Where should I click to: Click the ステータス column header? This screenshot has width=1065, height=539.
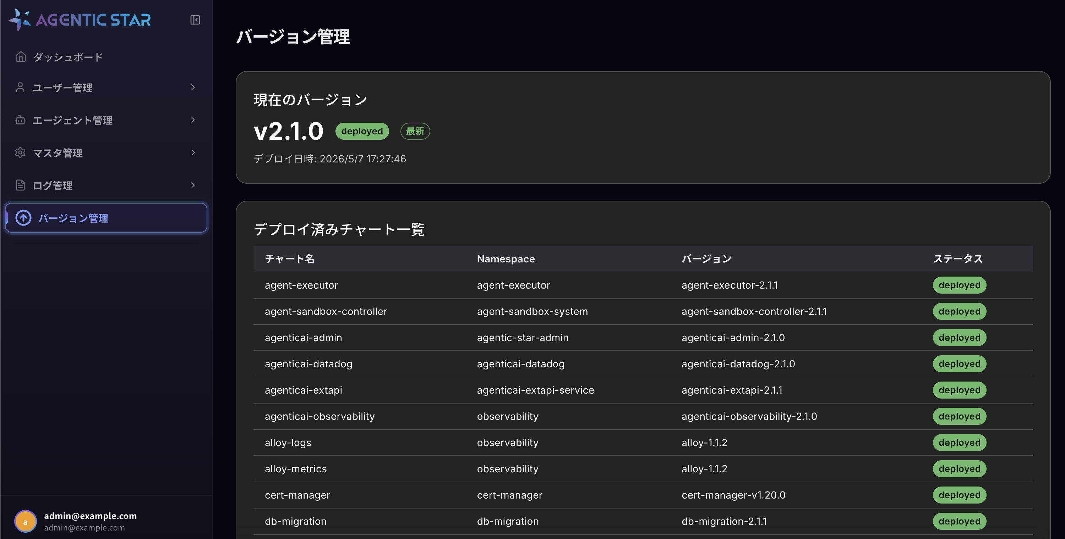coord(958,259)
